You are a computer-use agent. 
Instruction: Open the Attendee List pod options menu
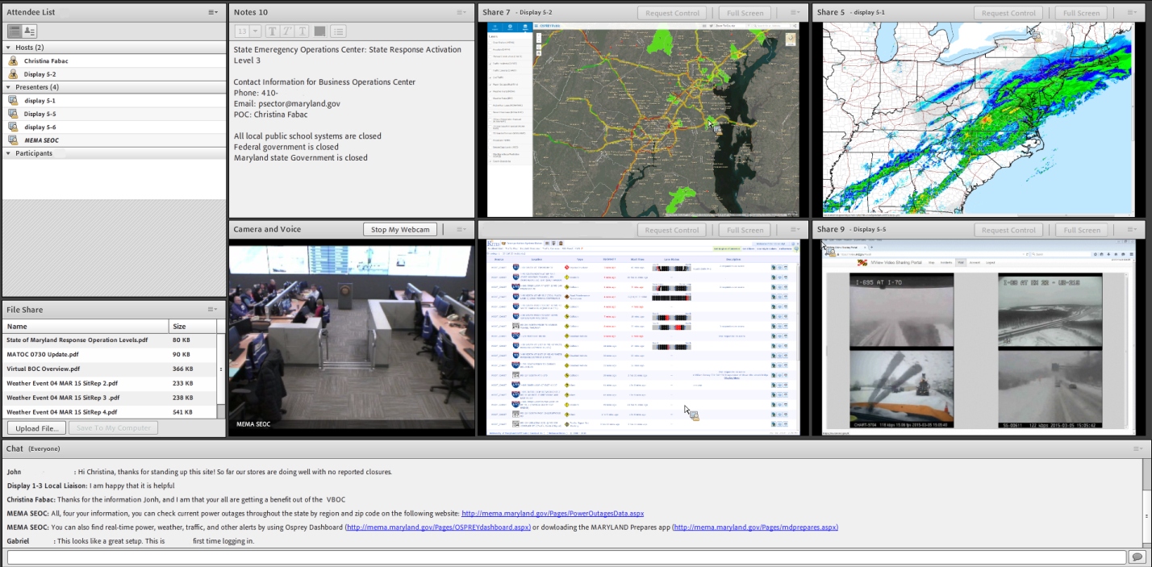[212, 12]
